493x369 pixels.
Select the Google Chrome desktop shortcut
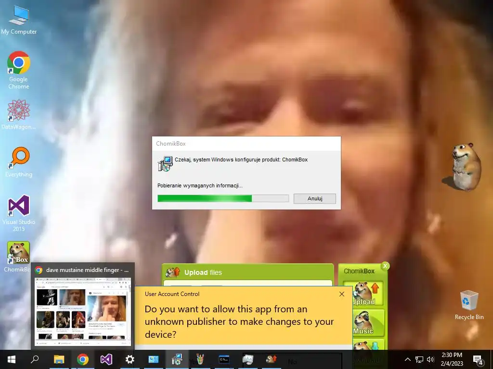click(19, 70)
